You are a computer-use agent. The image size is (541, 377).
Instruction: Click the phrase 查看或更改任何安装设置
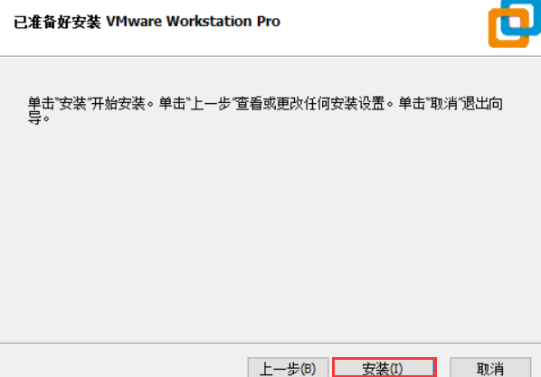[x=310, y=103]
